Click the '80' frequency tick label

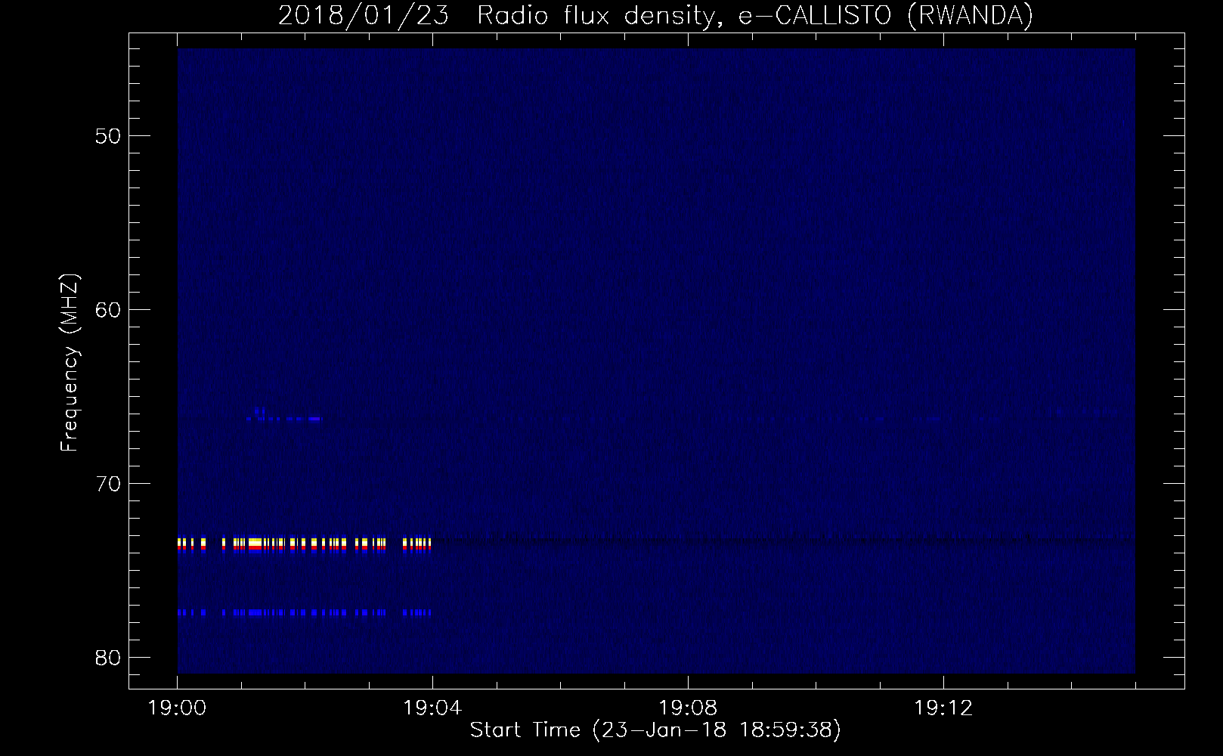point(107,658)
